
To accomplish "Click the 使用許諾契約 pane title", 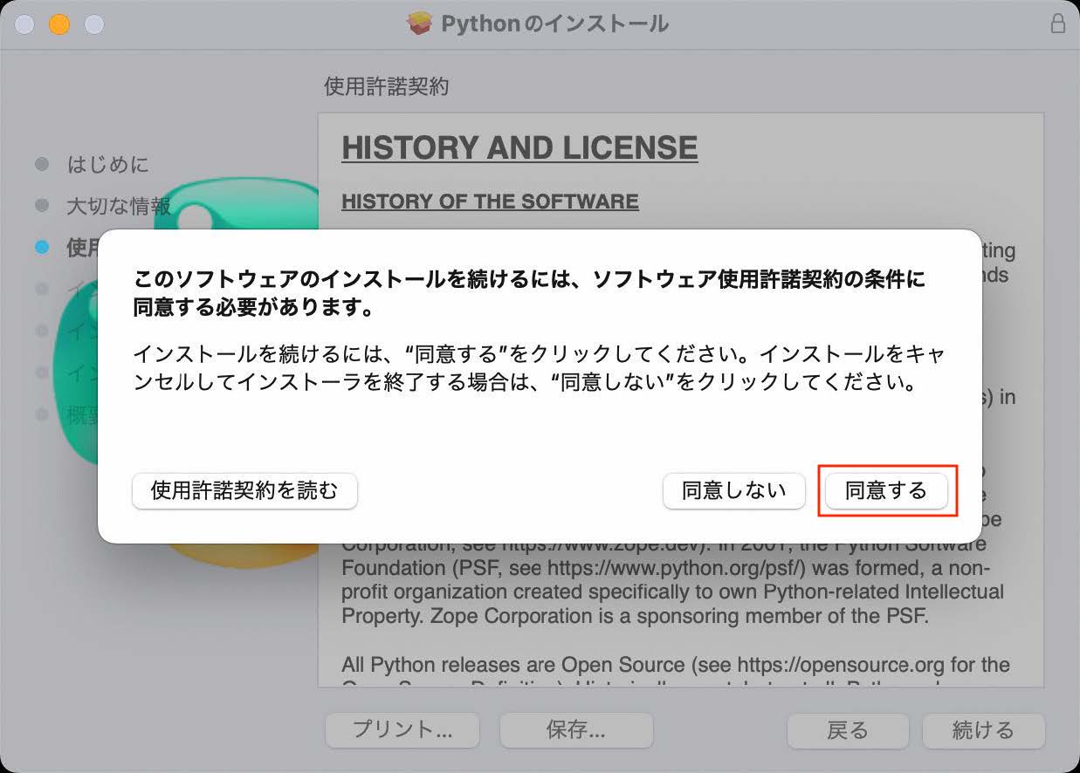I will click(x=386, y=86).
